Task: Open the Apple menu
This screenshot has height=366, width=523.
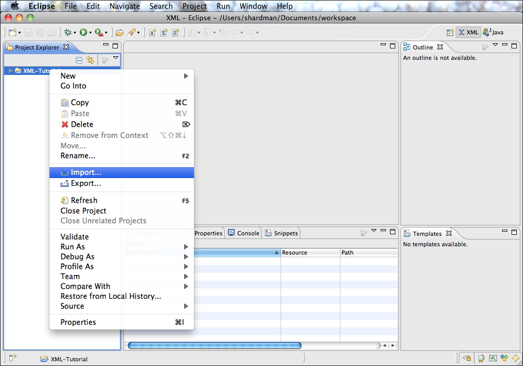Action: (x=15, y=6)
